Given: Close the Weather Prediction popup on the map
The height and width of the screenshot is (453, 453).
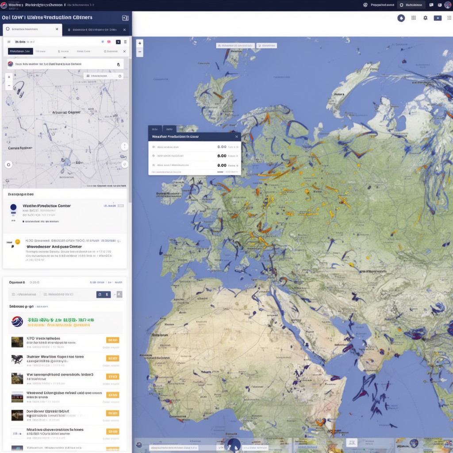Looking at the screenshot, I should 237,137.
